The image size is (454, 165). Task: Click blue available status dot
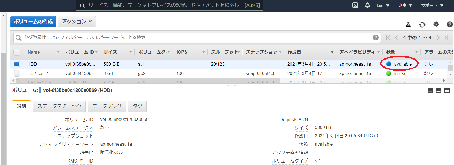[389, 64]
